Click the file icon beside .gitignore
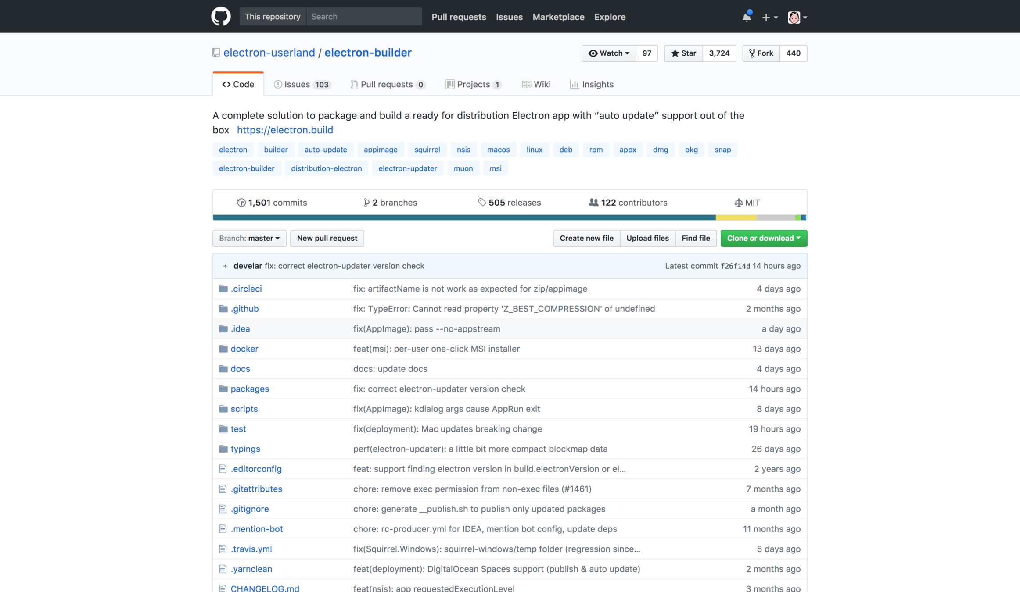 coord(223,509)
